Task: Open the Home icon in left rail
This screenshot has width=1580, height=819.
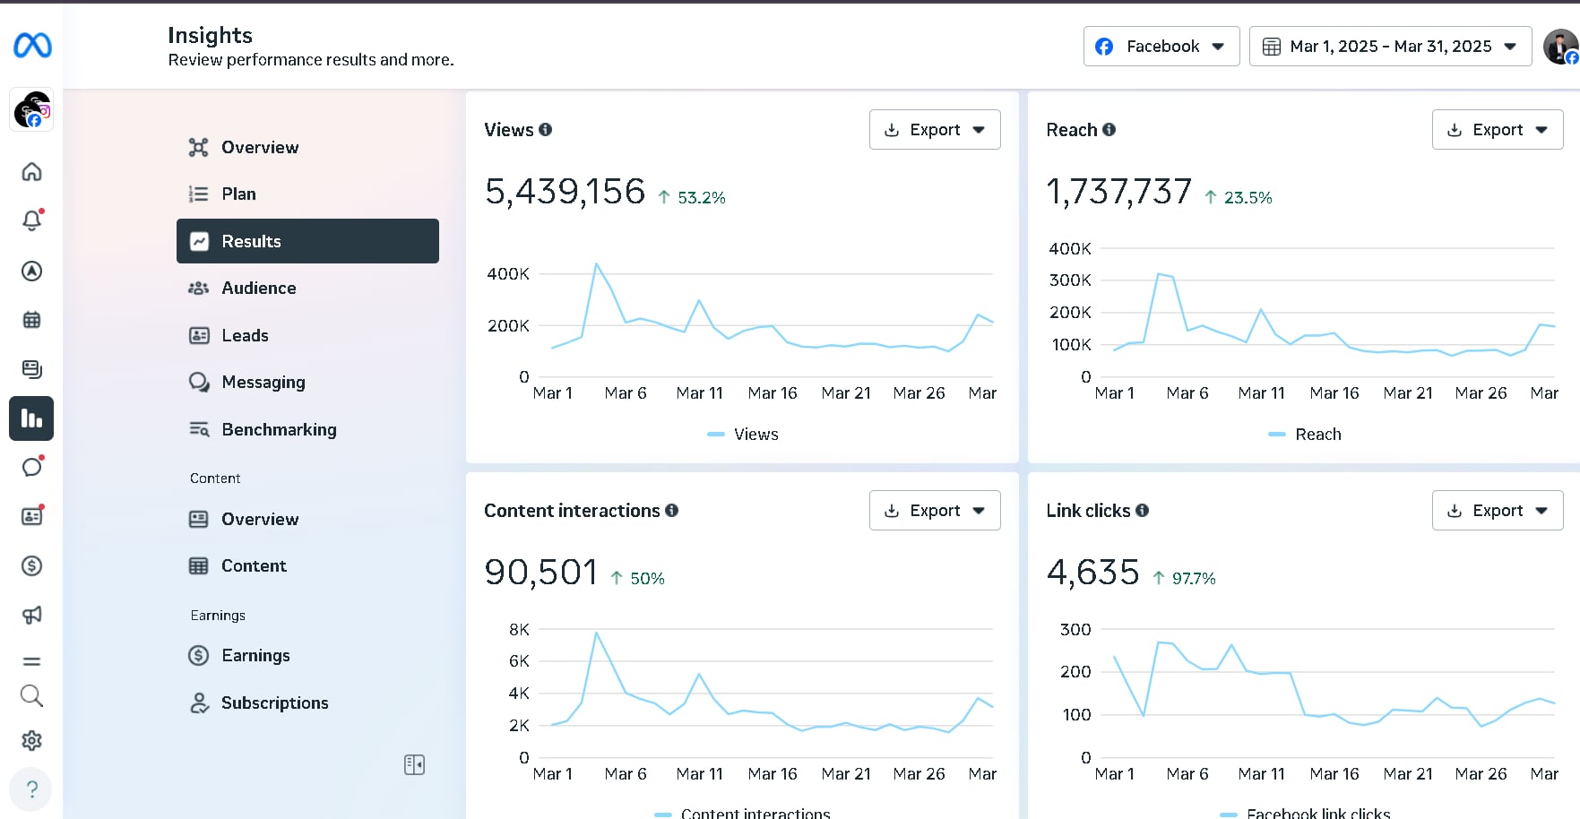Action: pos(31,171)
